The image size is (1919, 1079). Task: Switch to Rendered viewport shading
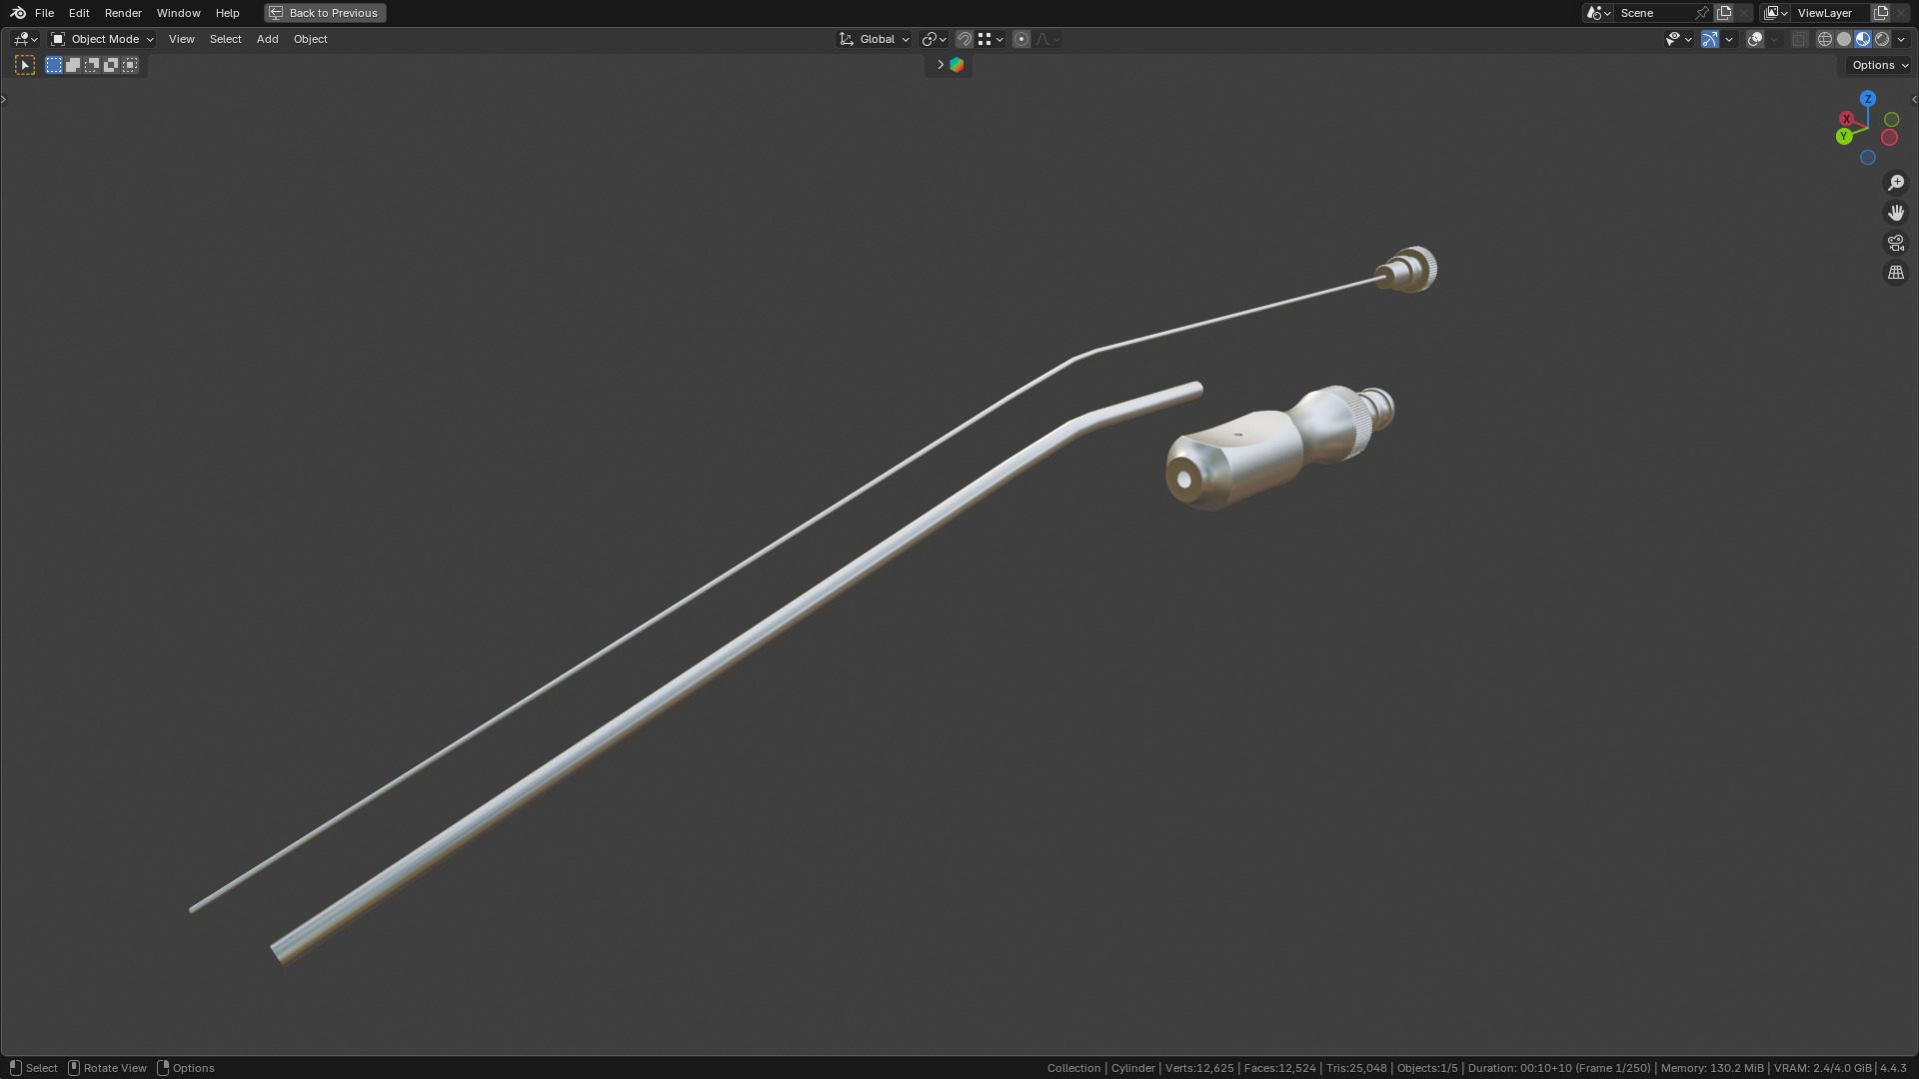1882,39
